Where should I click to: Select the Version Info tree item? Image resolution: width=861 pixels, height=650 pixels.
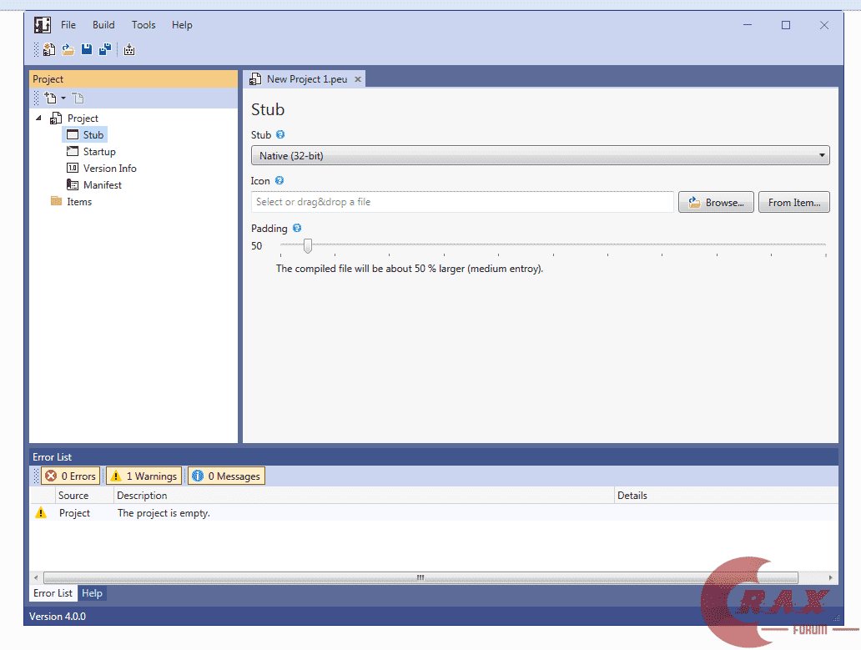click(x=109, y=168)
